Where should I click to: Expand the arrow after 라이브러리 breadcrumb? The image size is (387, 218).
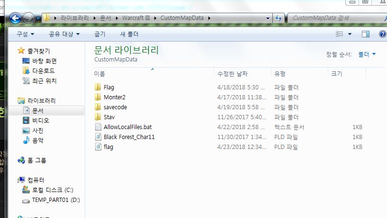[x=95, y=18]
